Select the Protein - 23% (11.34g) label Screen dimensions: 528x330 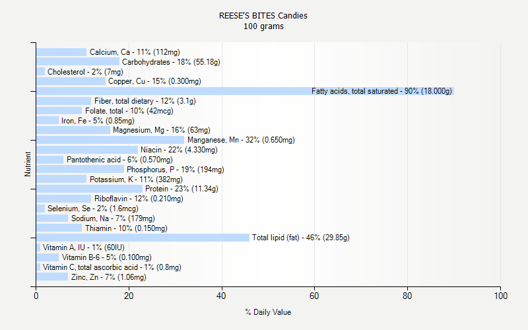[x=181, y=189]
